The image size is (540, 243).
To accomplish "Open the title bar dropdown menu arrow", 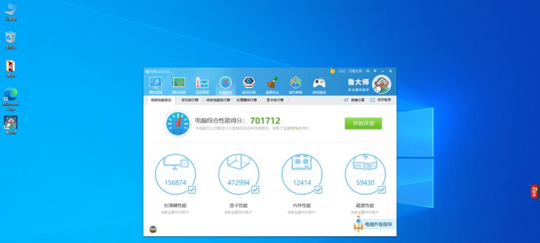I will (x=375, y=71).
